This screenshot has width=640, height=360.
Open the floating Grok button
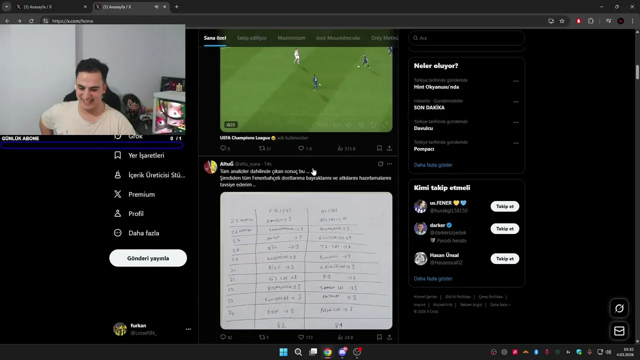click(x=619, y=308)
